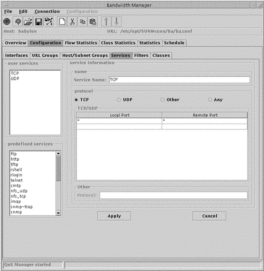Select snmp in predefined services
This screenshot has width=264, height=271.
[x=33, y=212]
